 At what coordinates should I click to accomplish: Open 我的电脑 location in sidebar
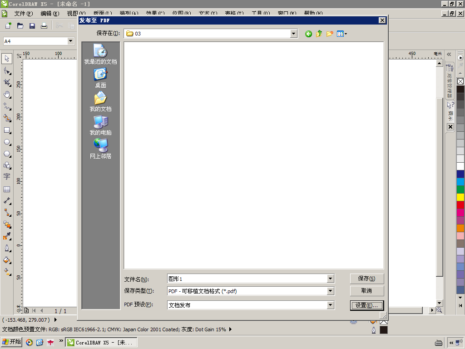(100, 125)
